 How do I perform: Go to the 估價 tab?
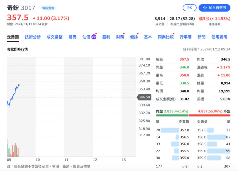pyautogui.click(x=86, y=37)
